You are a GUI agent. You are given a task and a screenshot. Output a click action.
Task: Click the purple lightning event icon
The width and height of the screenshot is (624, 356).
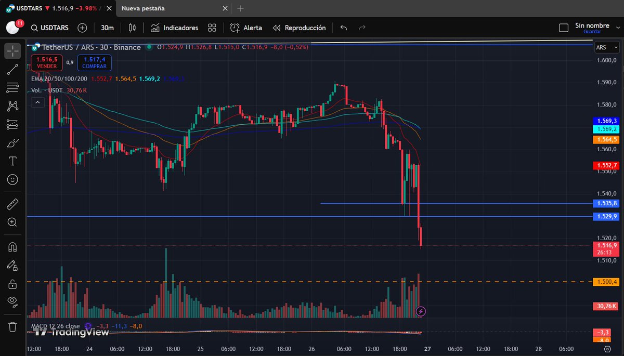coord(421,311)
